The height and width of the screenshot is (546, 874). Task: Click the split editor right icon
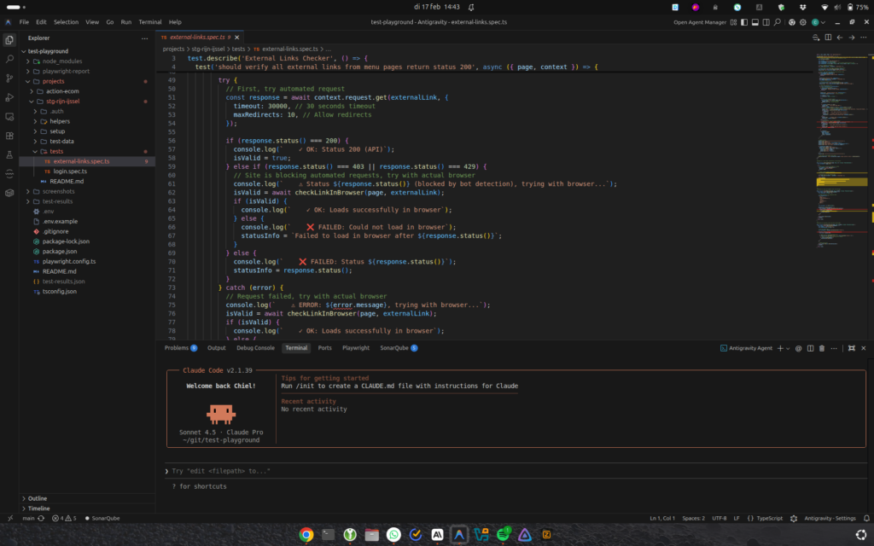pyautogui.click(x=827, y=38)
